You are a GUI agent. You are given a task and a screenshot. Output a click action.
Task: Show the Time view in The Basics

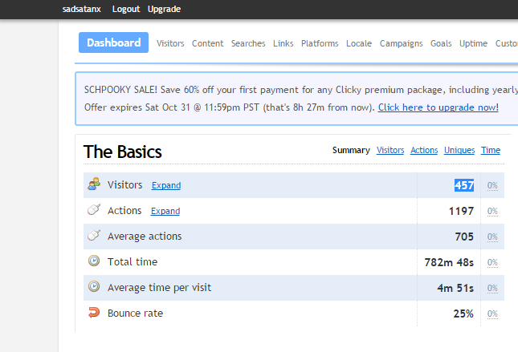[x=491, y=150]
